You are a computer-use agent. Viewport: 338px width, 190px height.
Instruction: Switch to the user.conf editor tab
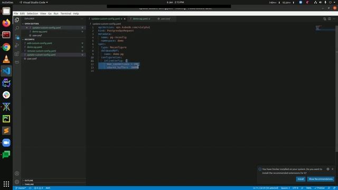pos(165,19)
